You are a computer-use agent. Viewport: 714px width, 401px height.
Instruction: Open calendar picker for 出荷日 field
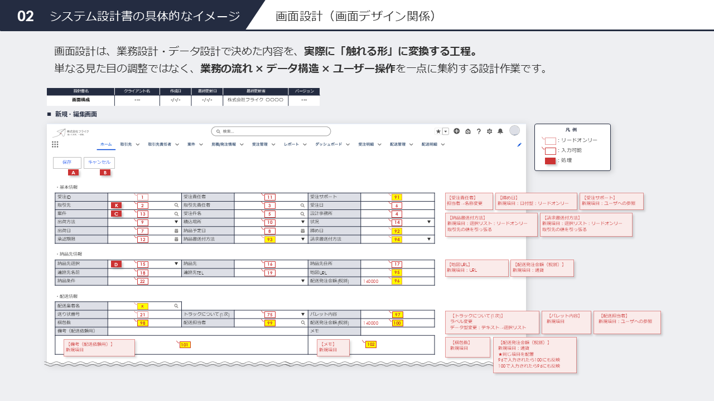[x=176, y=231]
